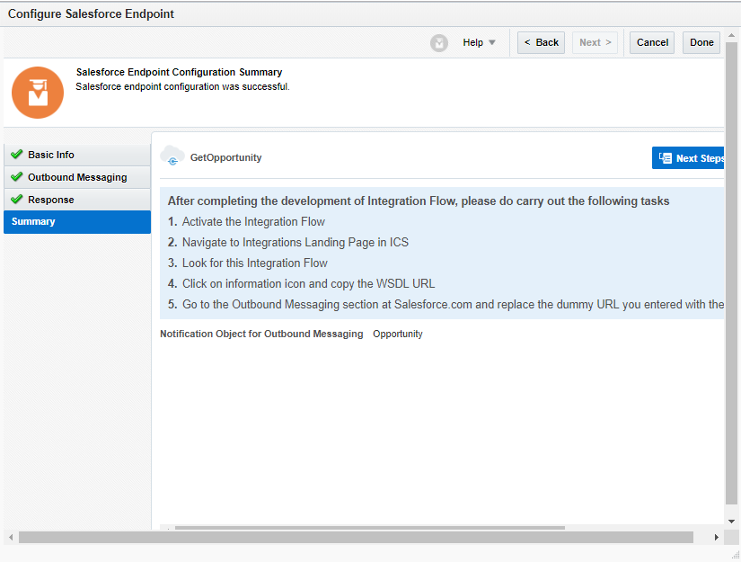The height and width of the screenshot is (562, 741).
Task: Click the green checkmark beside Basic Info
Action: (17, 154)
